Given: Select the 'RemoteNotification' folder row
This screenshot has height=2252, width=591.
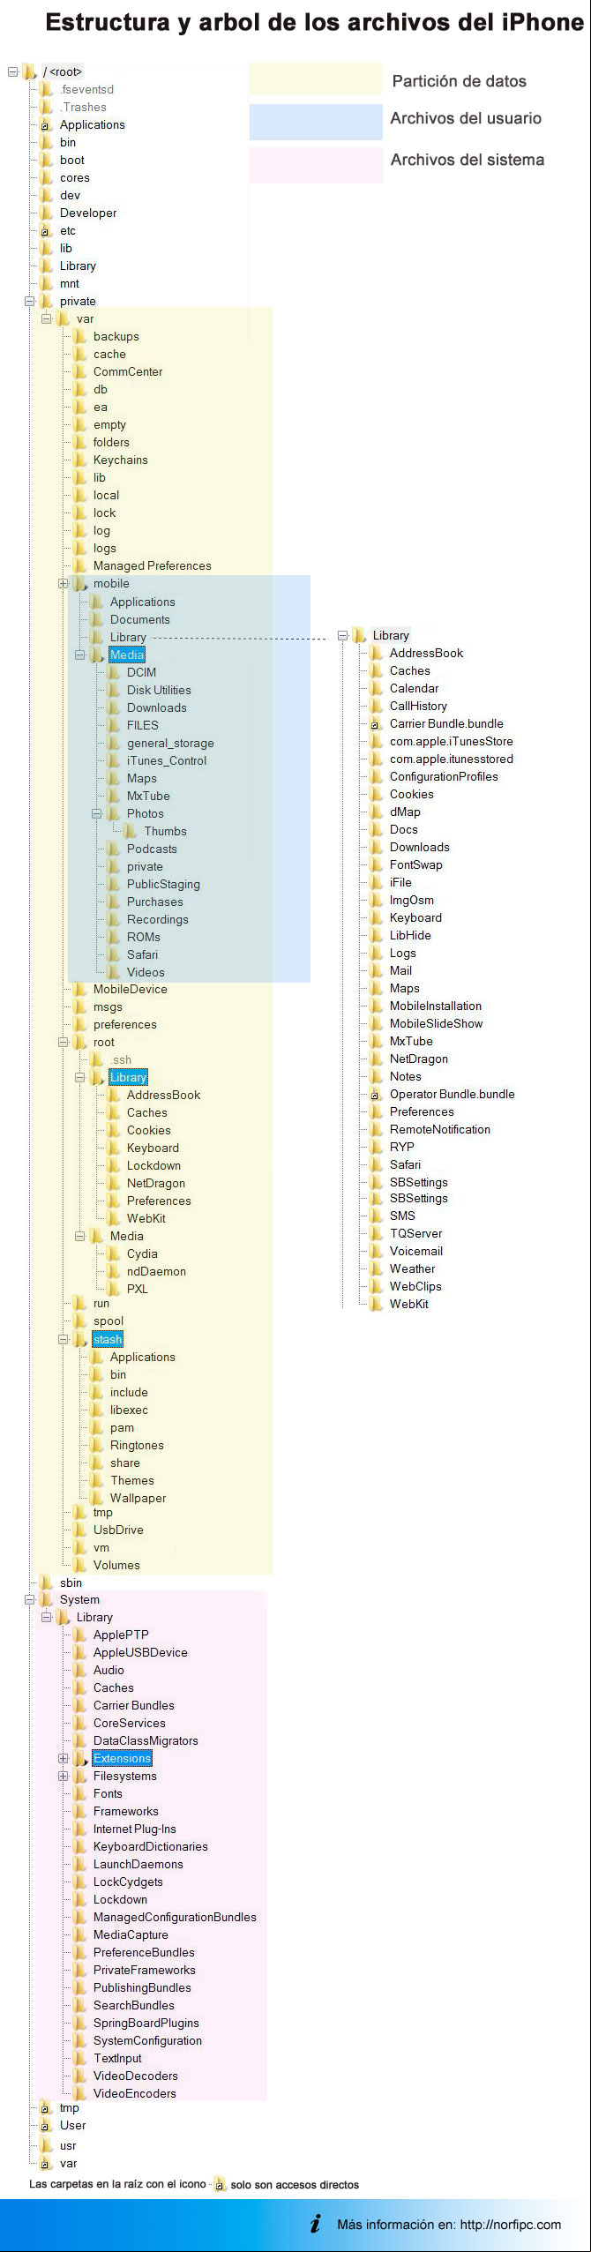Looking at the screenshot, I should point(430,1129).
